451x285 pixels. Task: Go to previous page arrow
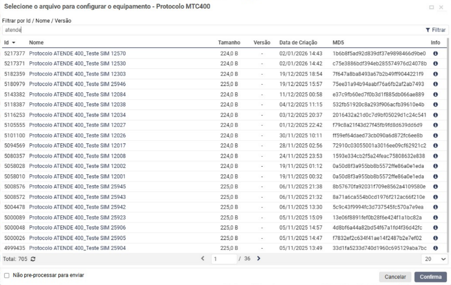point(203,259)
